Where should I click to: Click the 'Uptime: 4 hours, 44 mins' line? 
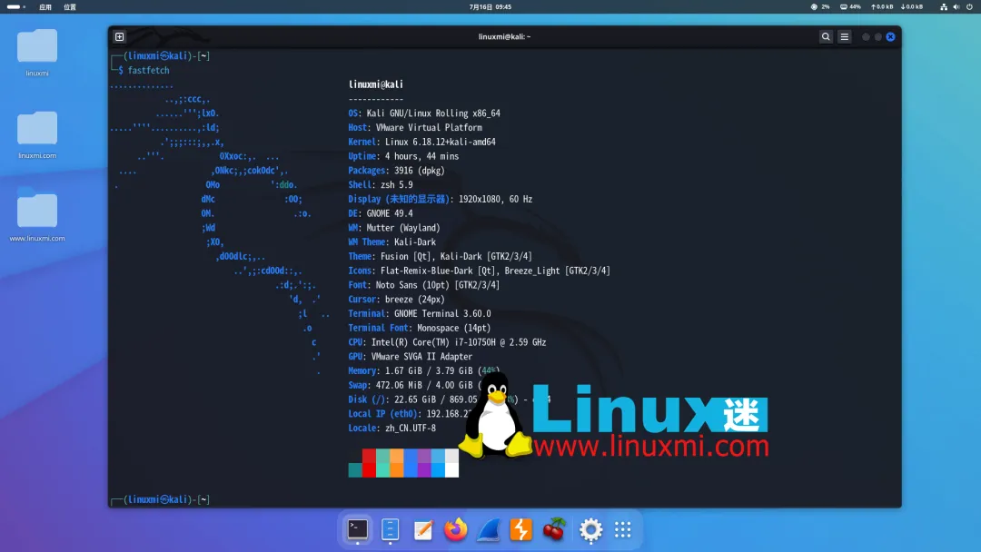tap(403, 156)
